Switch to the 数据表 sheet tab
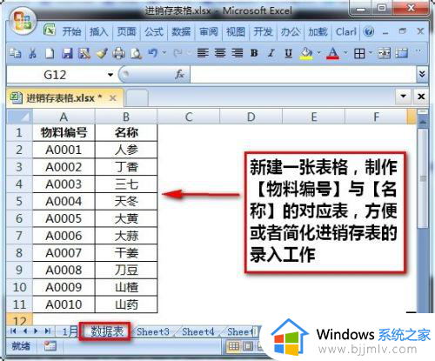This screenshot has width=435, height=361. 107,331
